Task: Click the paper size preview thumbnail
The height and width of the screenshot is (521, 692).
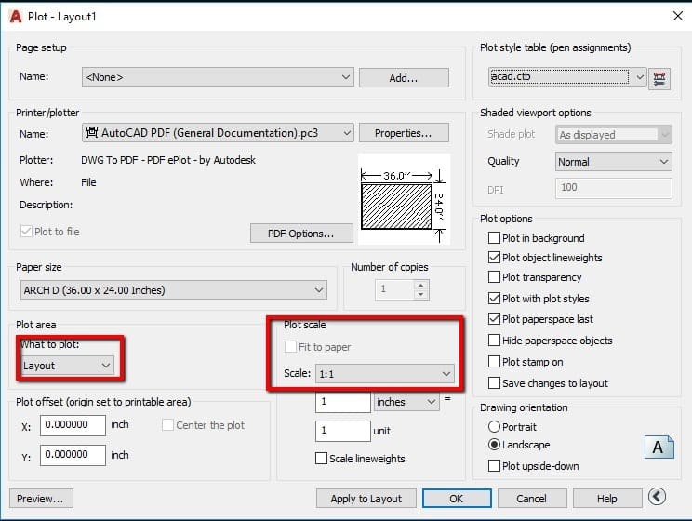Action: tap(404, 199)
